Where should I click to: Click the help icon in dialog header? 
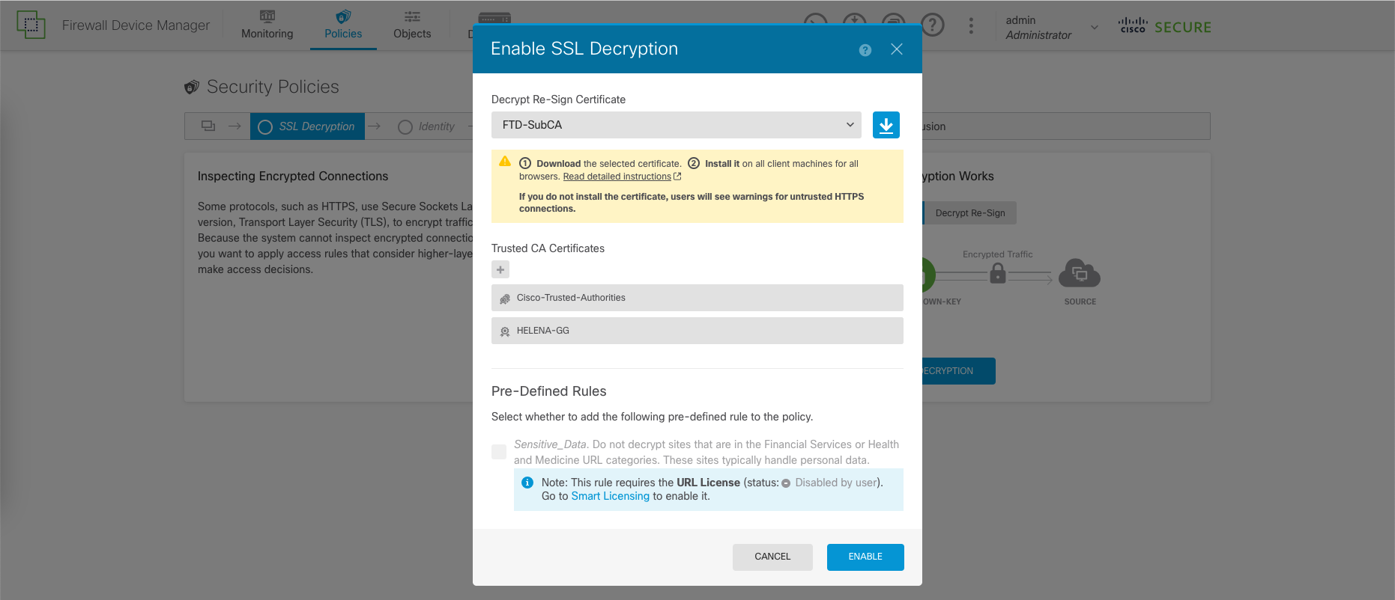[x=865, y=50]
